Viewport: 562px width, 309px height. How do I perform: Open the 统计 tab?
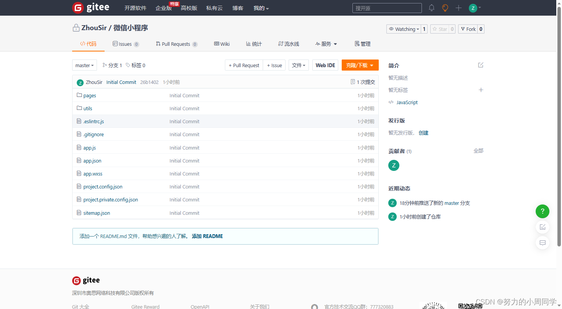click(254, 44)
